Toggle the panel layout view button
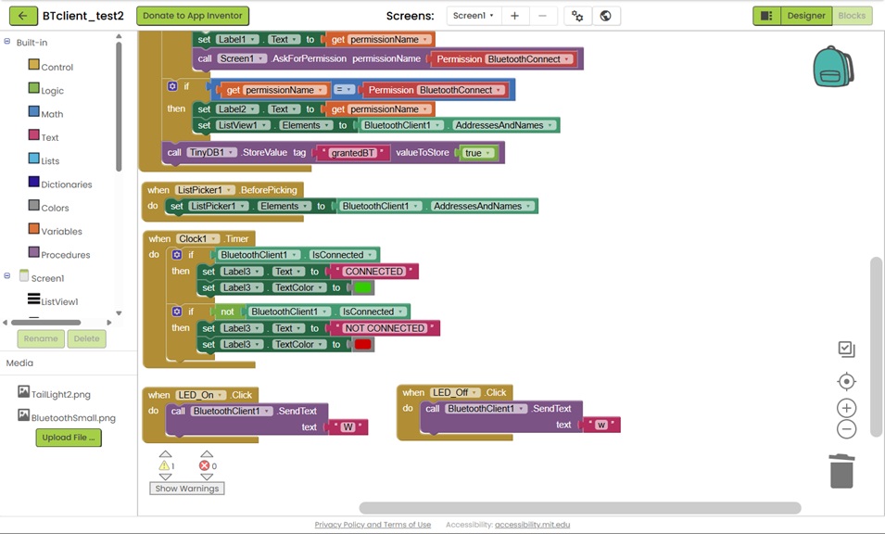The height and width of the screenshot is (534, 885). pos(766,16)
